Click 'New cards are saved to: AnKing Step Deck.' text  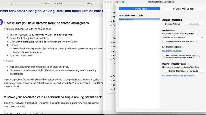(x=181, y=67)
